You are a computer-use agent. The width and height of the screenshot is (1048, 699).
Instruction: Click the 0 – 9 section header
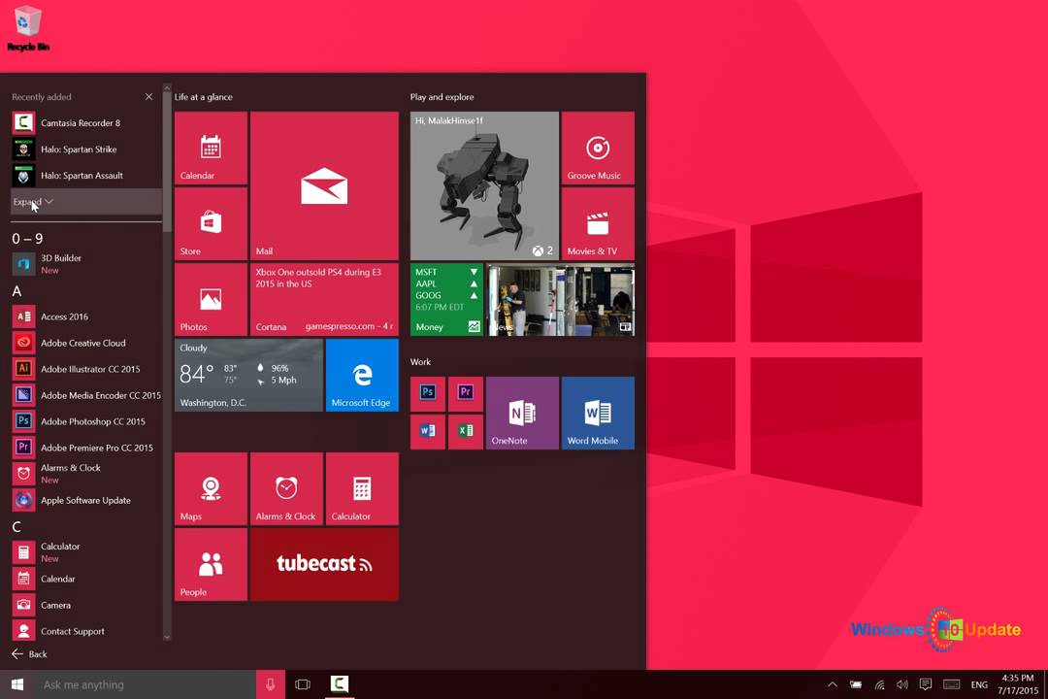27,239
